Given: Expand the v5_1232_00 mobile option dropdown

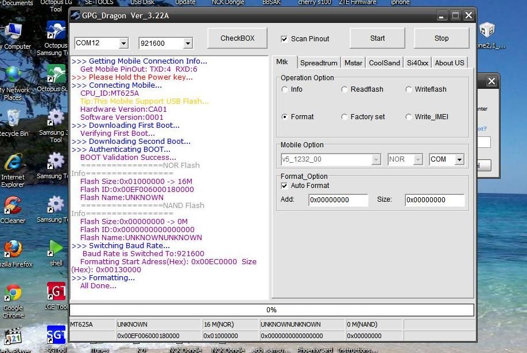Looking at the screenshot, I should click(x=376, y=159).
